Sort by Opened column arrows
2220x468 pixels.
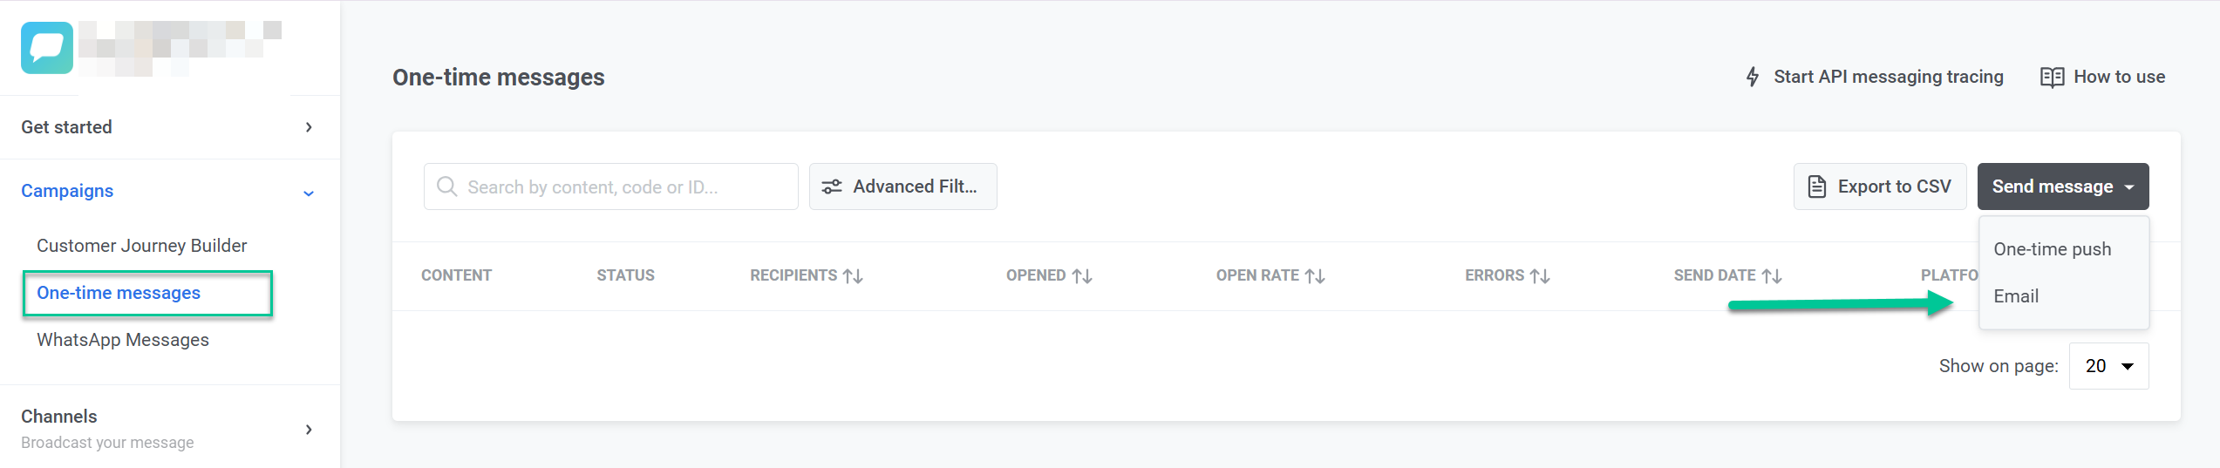[1082, 276]
